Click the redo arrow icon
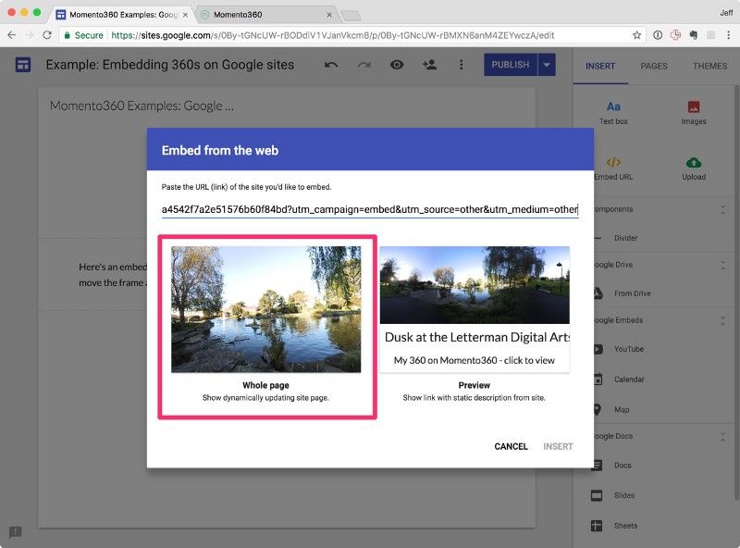Viewport: 740px width, 548px height. (x=364, y=65)
